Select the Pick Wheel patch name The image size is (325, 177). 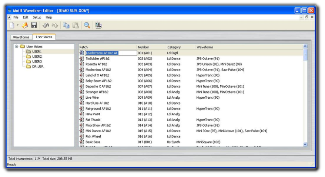point(93,136)
